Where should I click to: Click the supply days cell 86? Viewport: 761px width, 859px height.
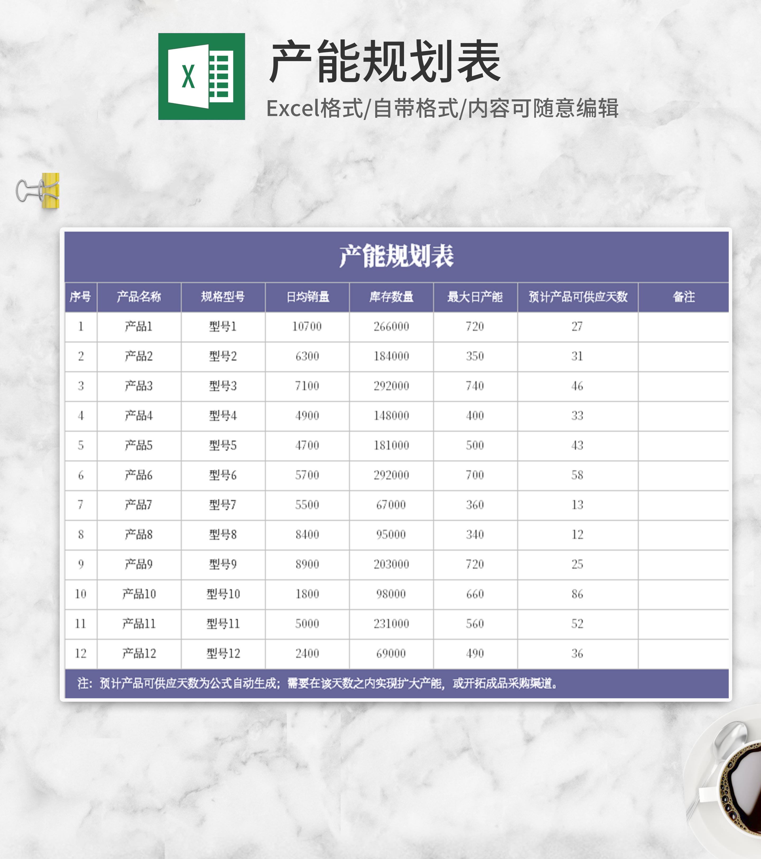pyautogui.click(x=577, y=594)
